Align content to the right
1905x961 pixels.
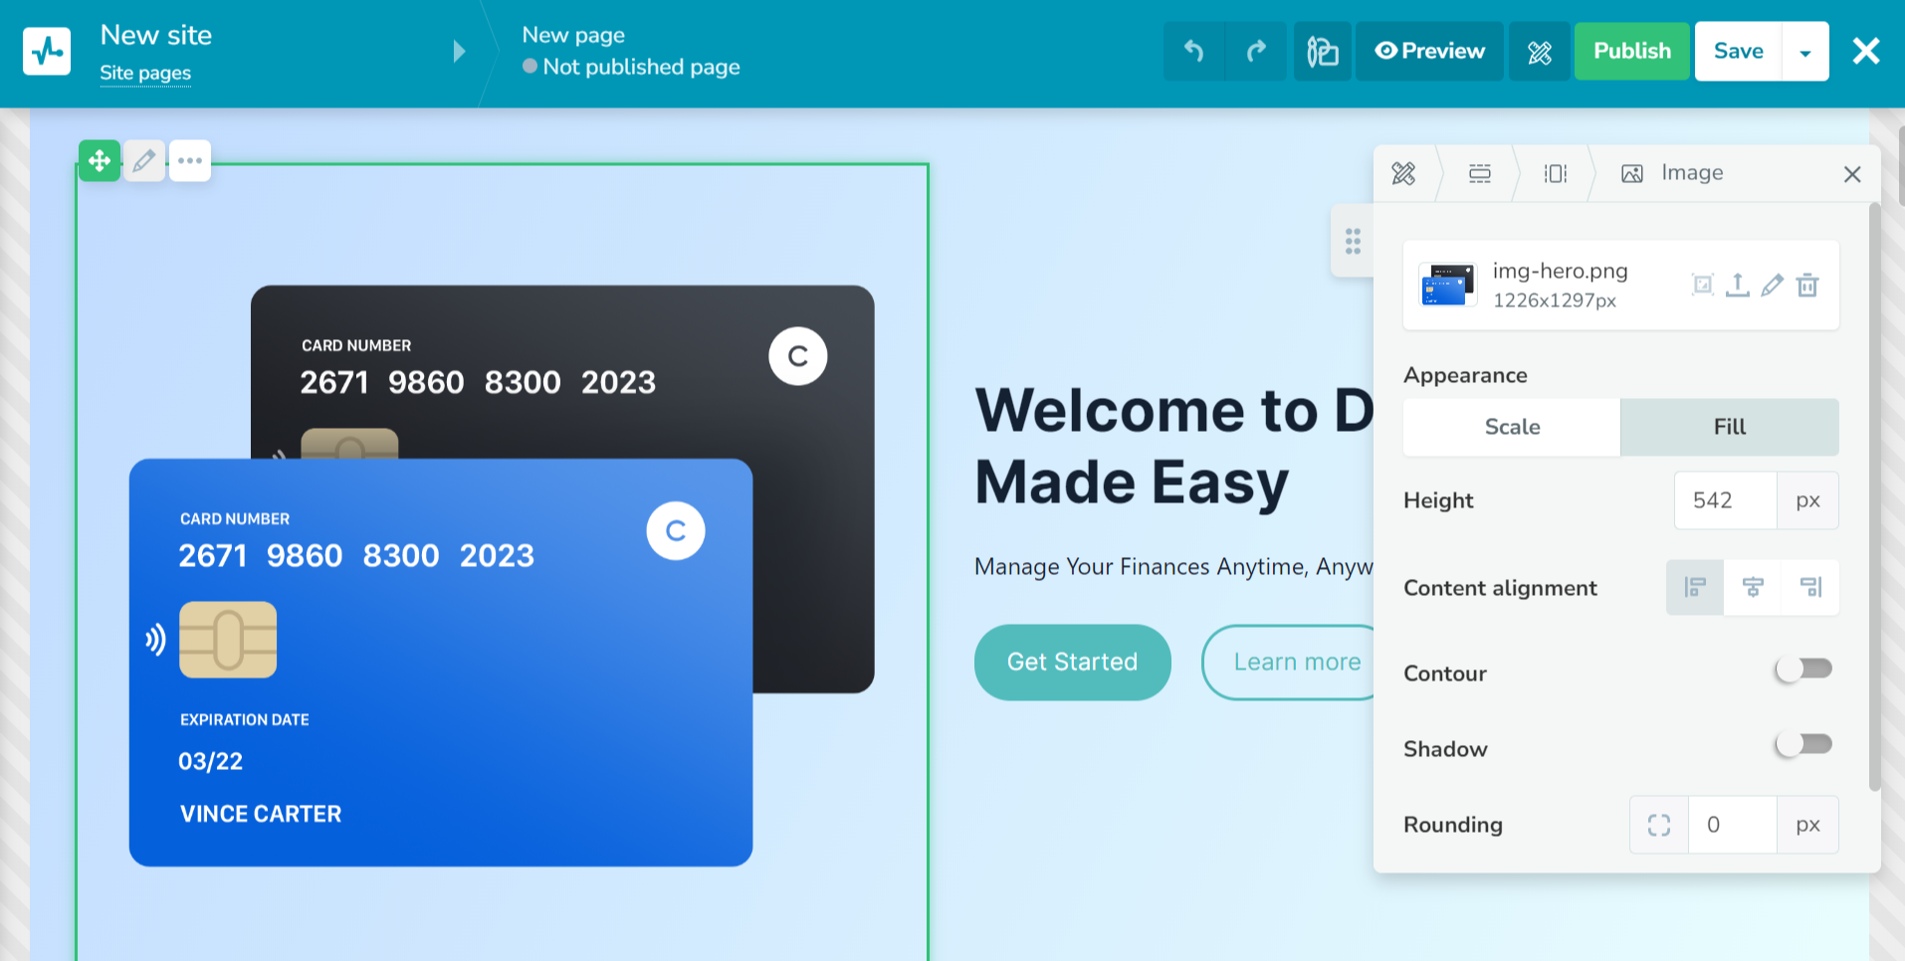(1810, 588)
